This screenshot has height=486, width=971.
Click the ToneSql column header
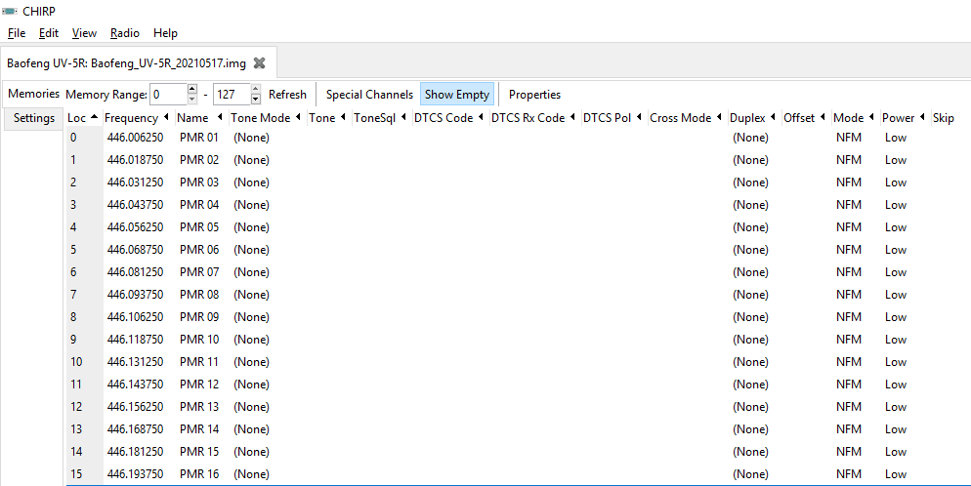point(380,117)
